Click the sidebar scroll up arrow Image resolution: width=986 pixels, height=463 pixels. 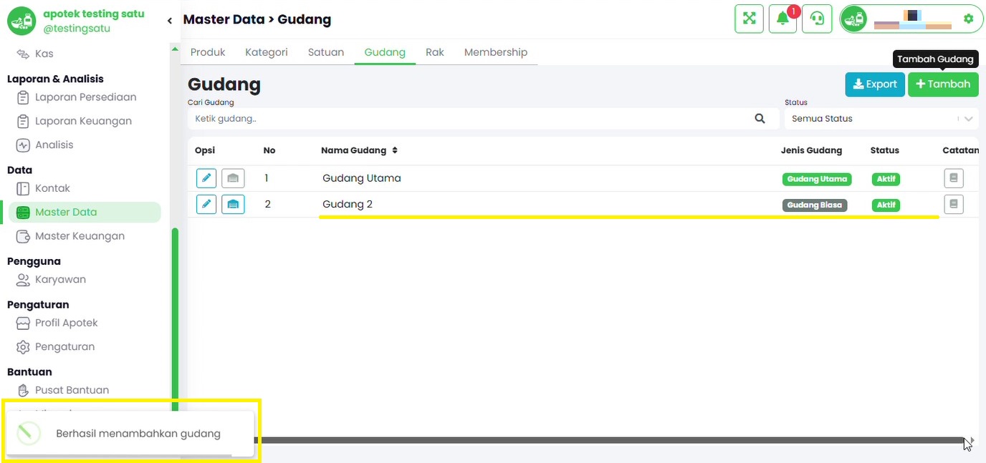[x=175, y=49]
